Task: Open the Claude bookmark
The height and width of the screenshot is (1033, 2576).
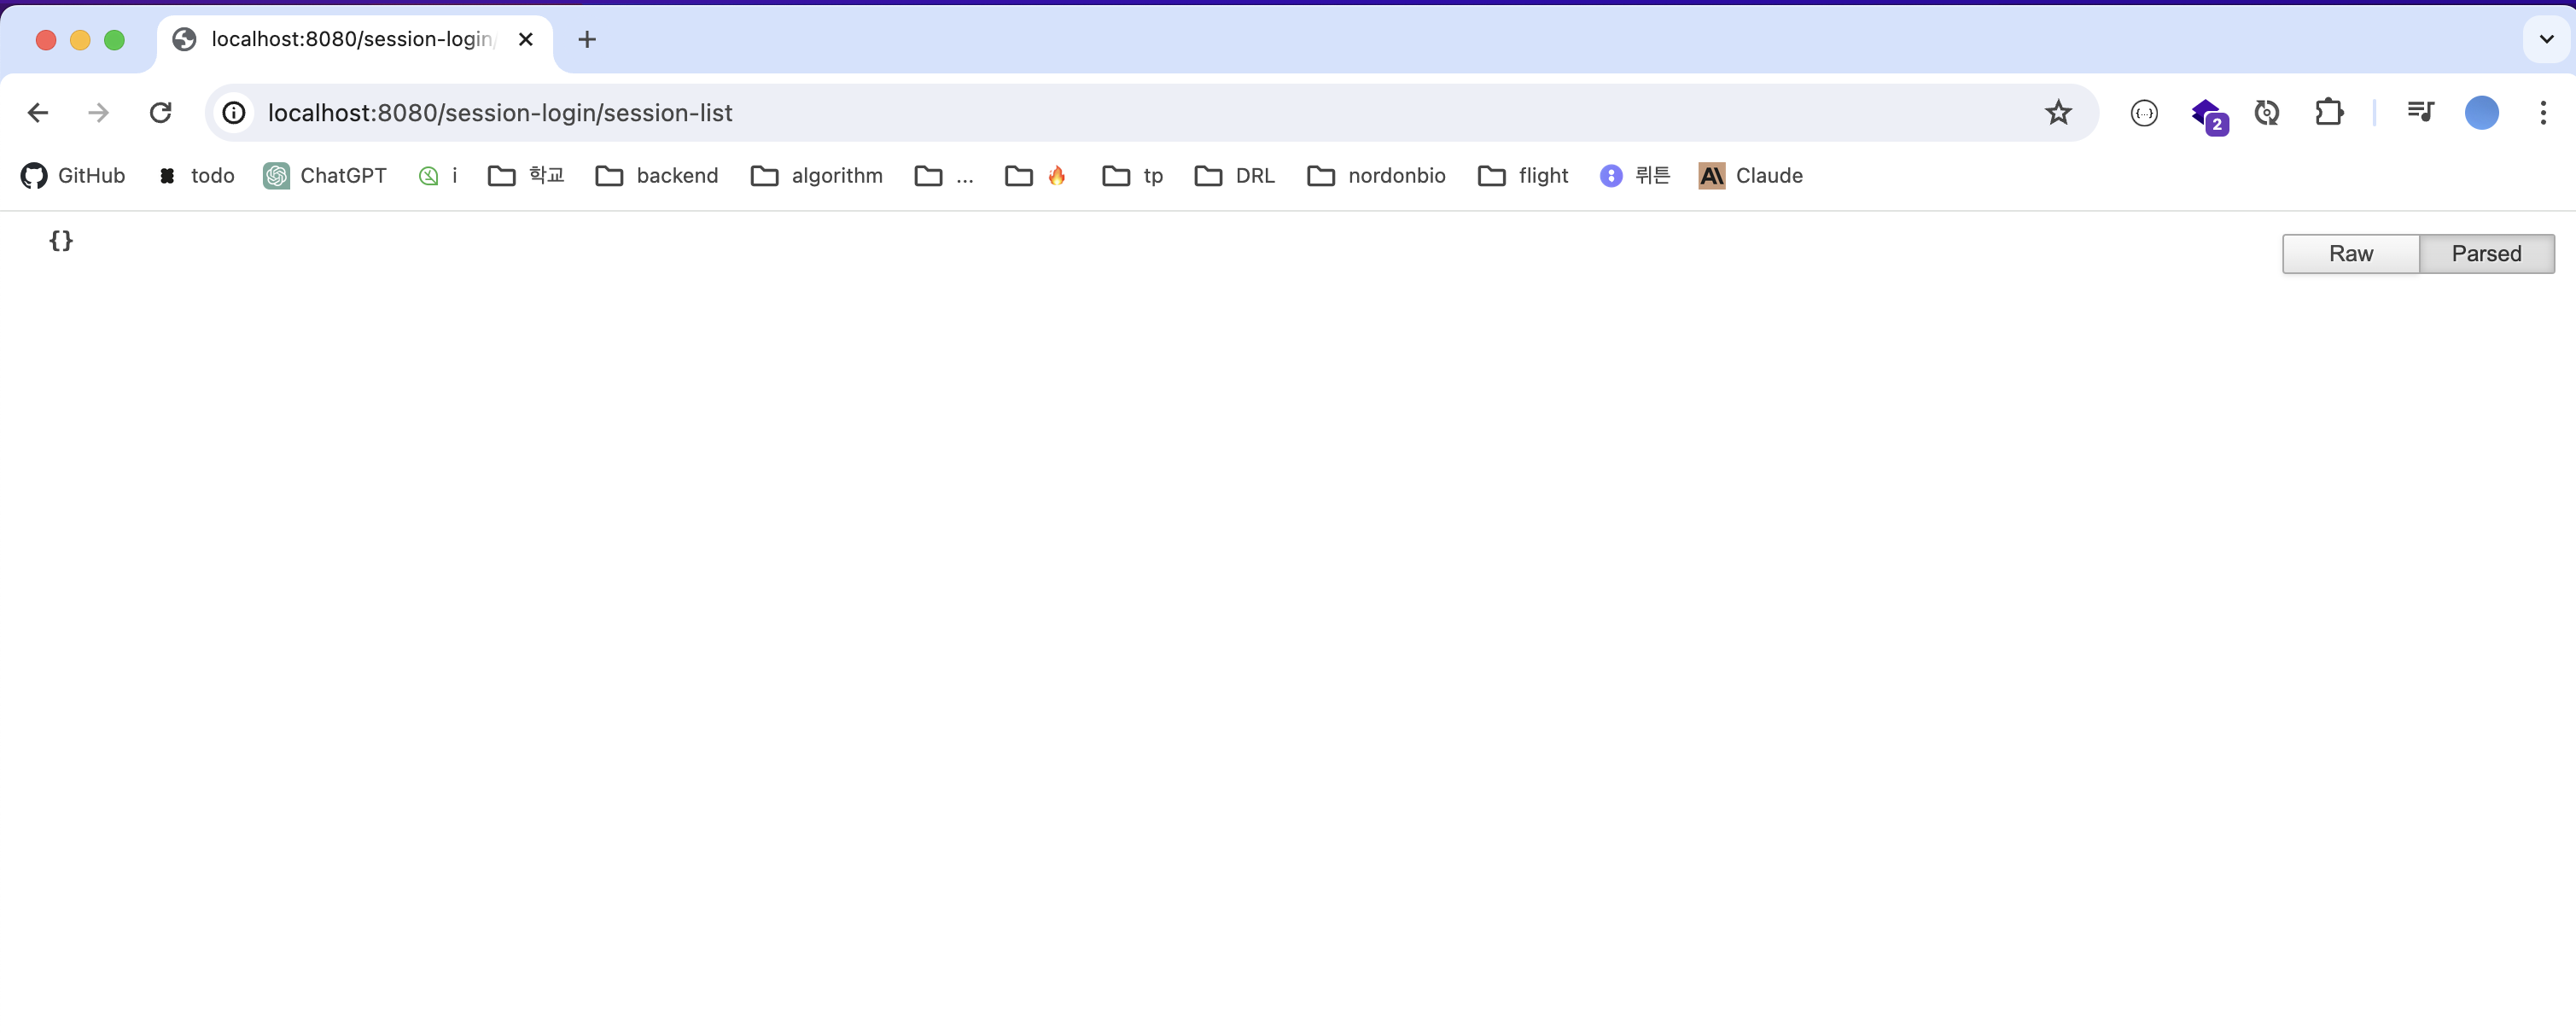Action: point(1751,176)
